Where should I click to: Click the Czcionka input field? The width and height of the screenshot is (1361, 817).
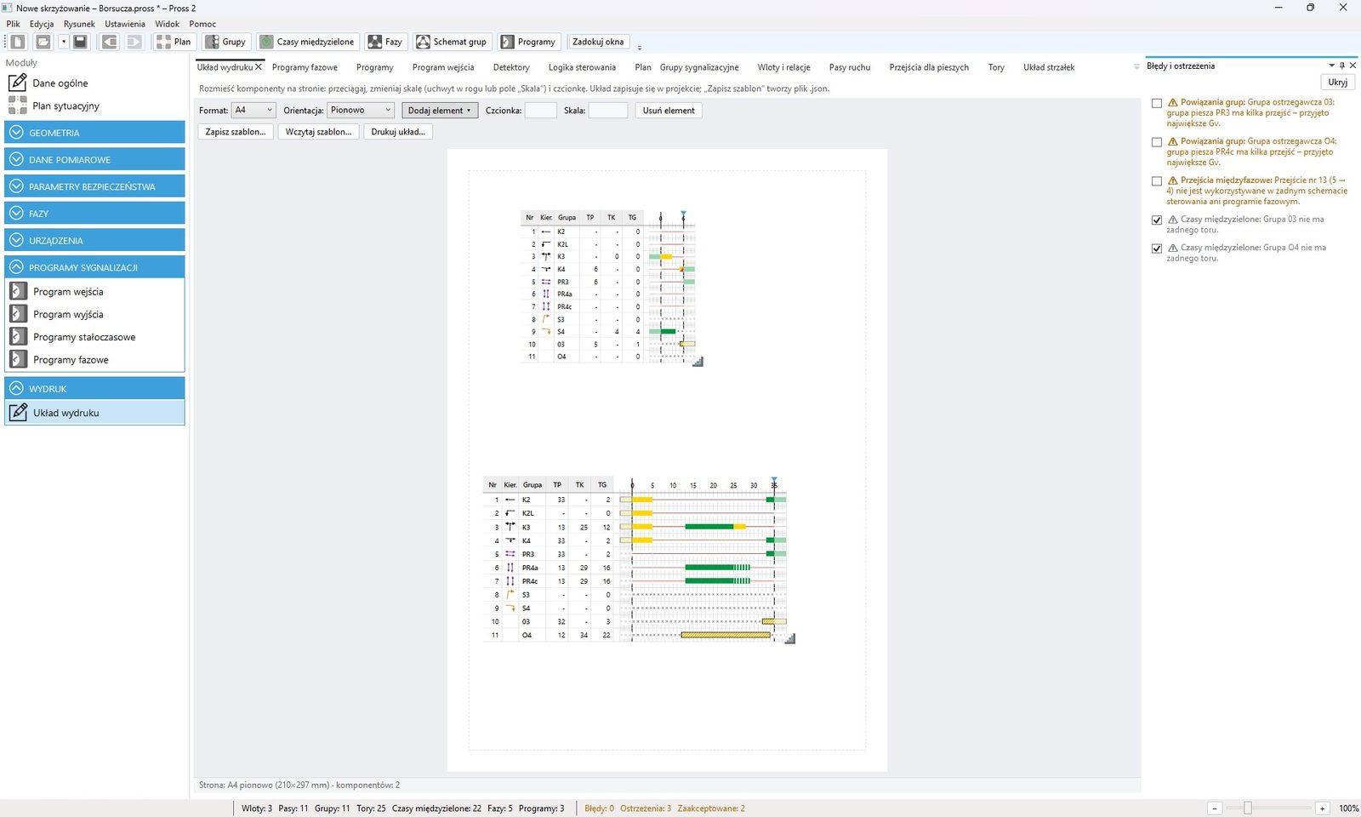pos(541,111)
